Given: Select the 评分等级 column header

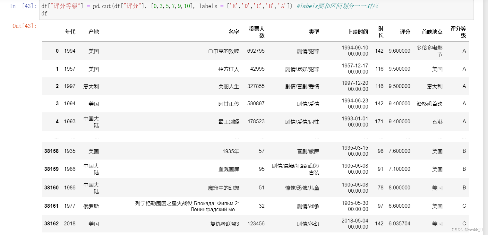Looking at the screenshot, I should [x=458, y=32].
